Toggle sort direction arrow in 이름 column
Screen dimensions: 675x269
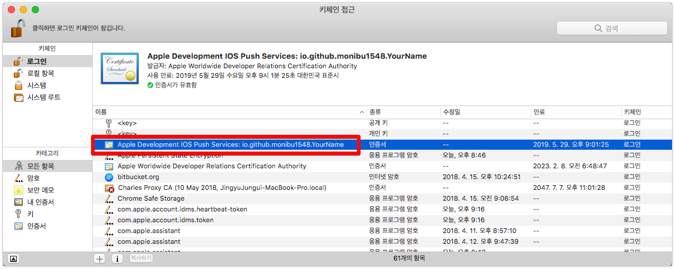point(362,112)
